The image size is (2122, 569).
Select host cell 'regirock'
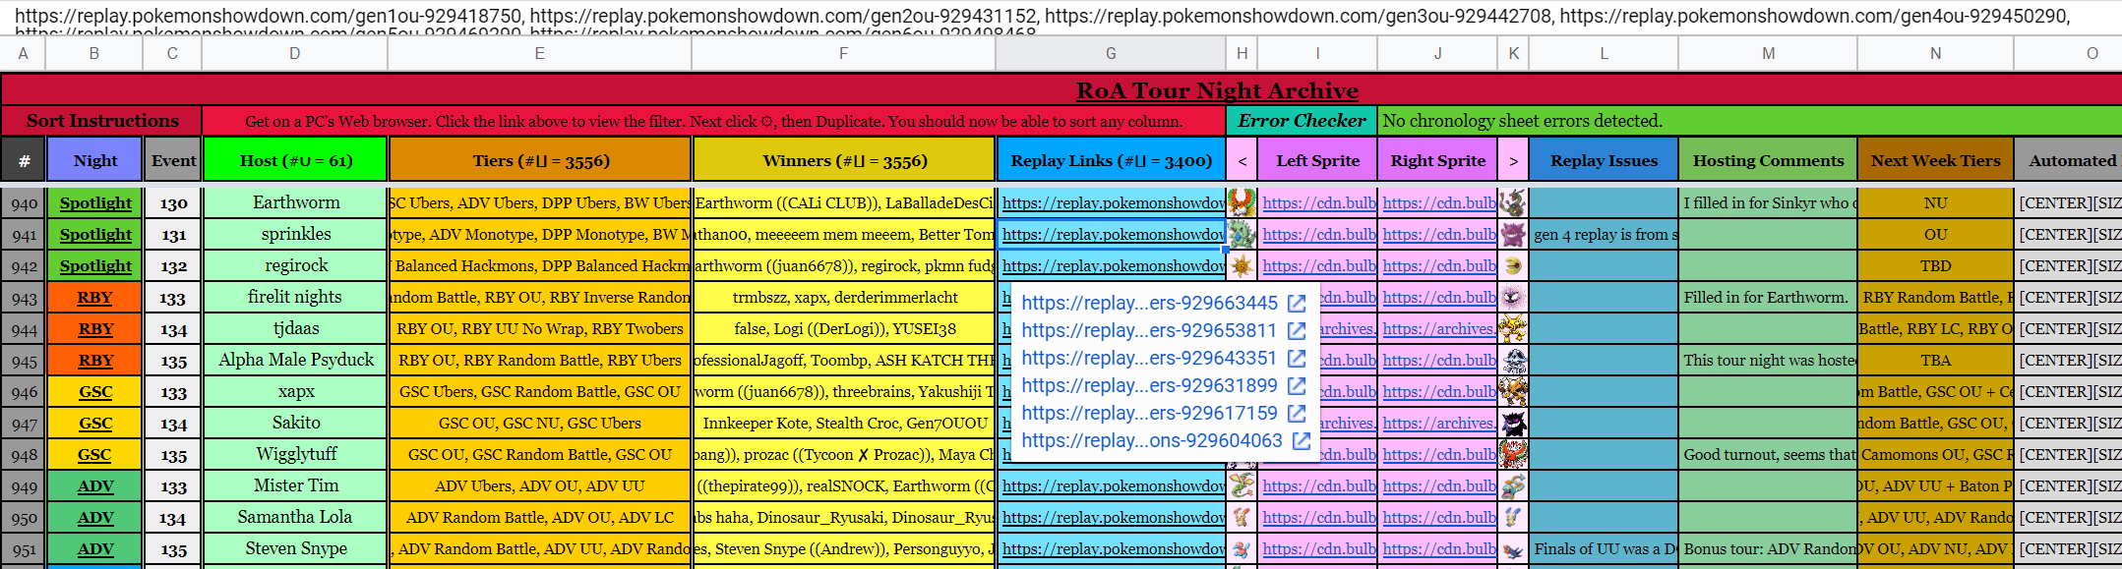coord(295,265)
